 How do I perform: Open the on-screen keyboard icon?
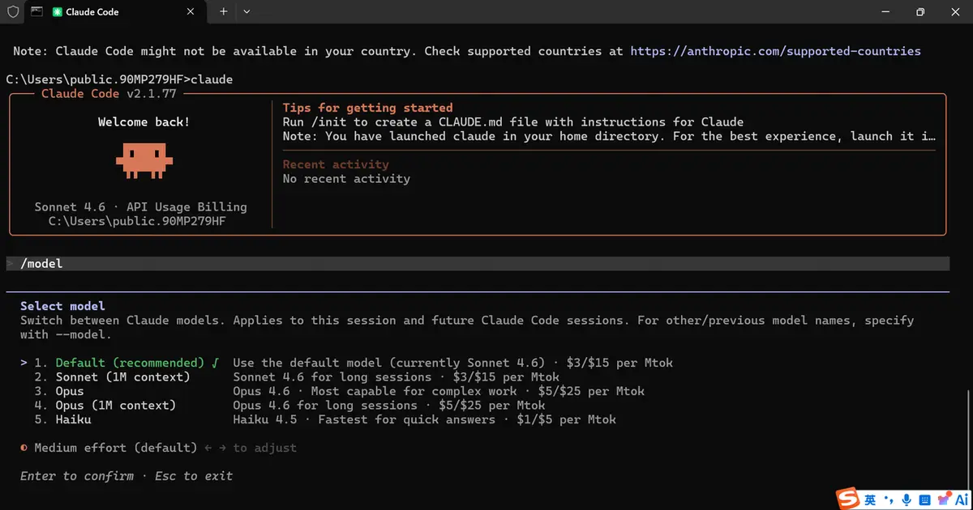pyautogui.click(x=924, y=500)
